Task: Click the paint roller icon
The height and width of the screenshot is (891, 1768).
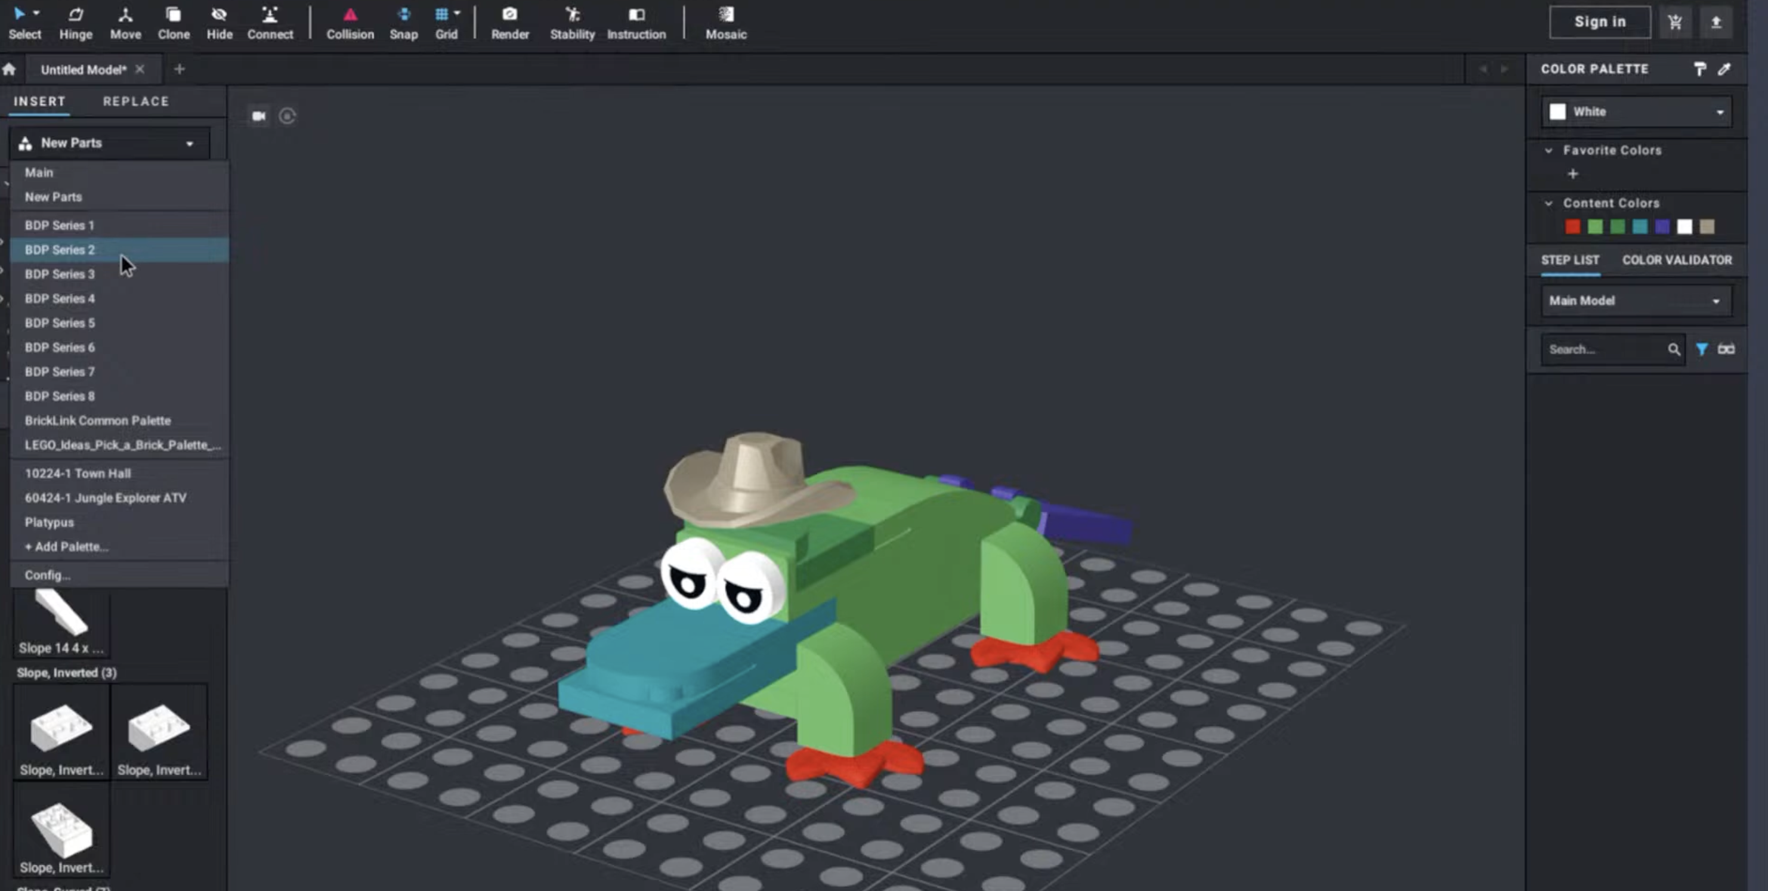Action: click(x=1699, y=69)
